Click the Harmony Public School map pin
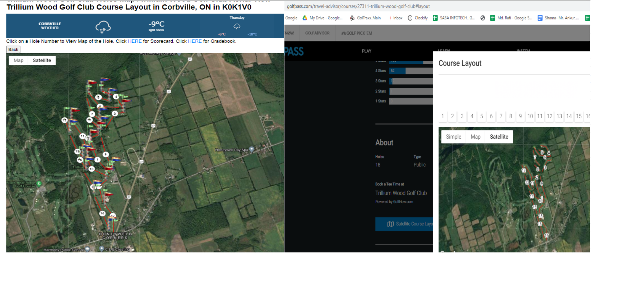 tap(87, 249)
